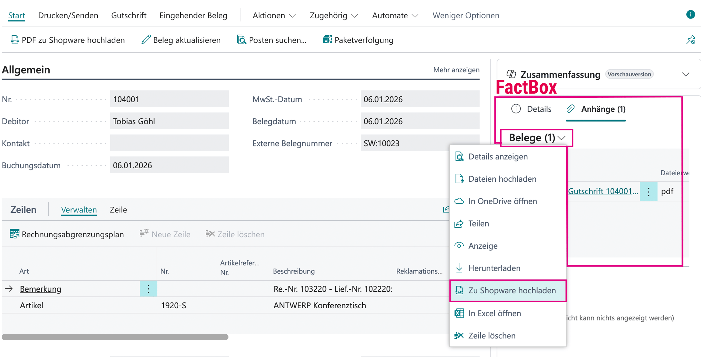The image size is (701, 357).
Task: Open the three-dot menu beside Gutschrift attachment
Action: pos(648,191)
